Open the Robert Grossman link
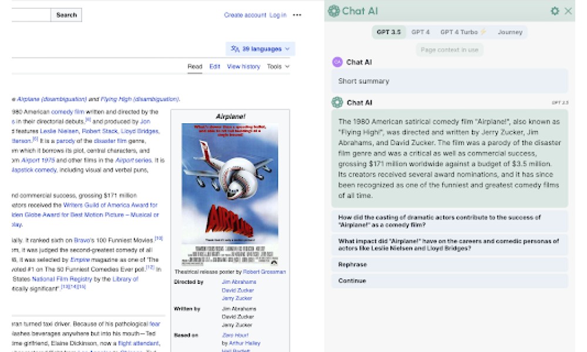587x352 pixels. click(264, 272)
